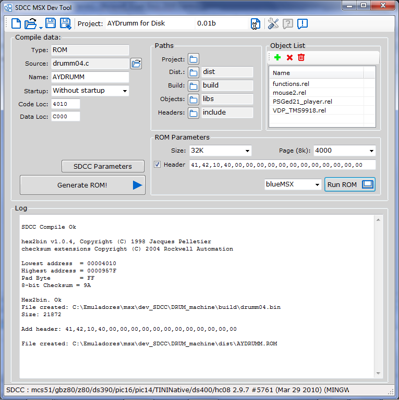Click the 'Size: 21872' log line
The width and height of the screenshot is (399, 400).
click(41, 315)
